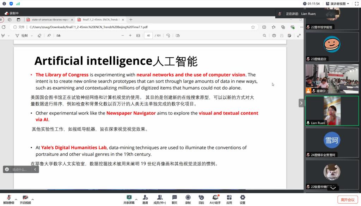Select the 23图情孟欣 participant tile
Screen dimensions: 361x206
point(332,47)
